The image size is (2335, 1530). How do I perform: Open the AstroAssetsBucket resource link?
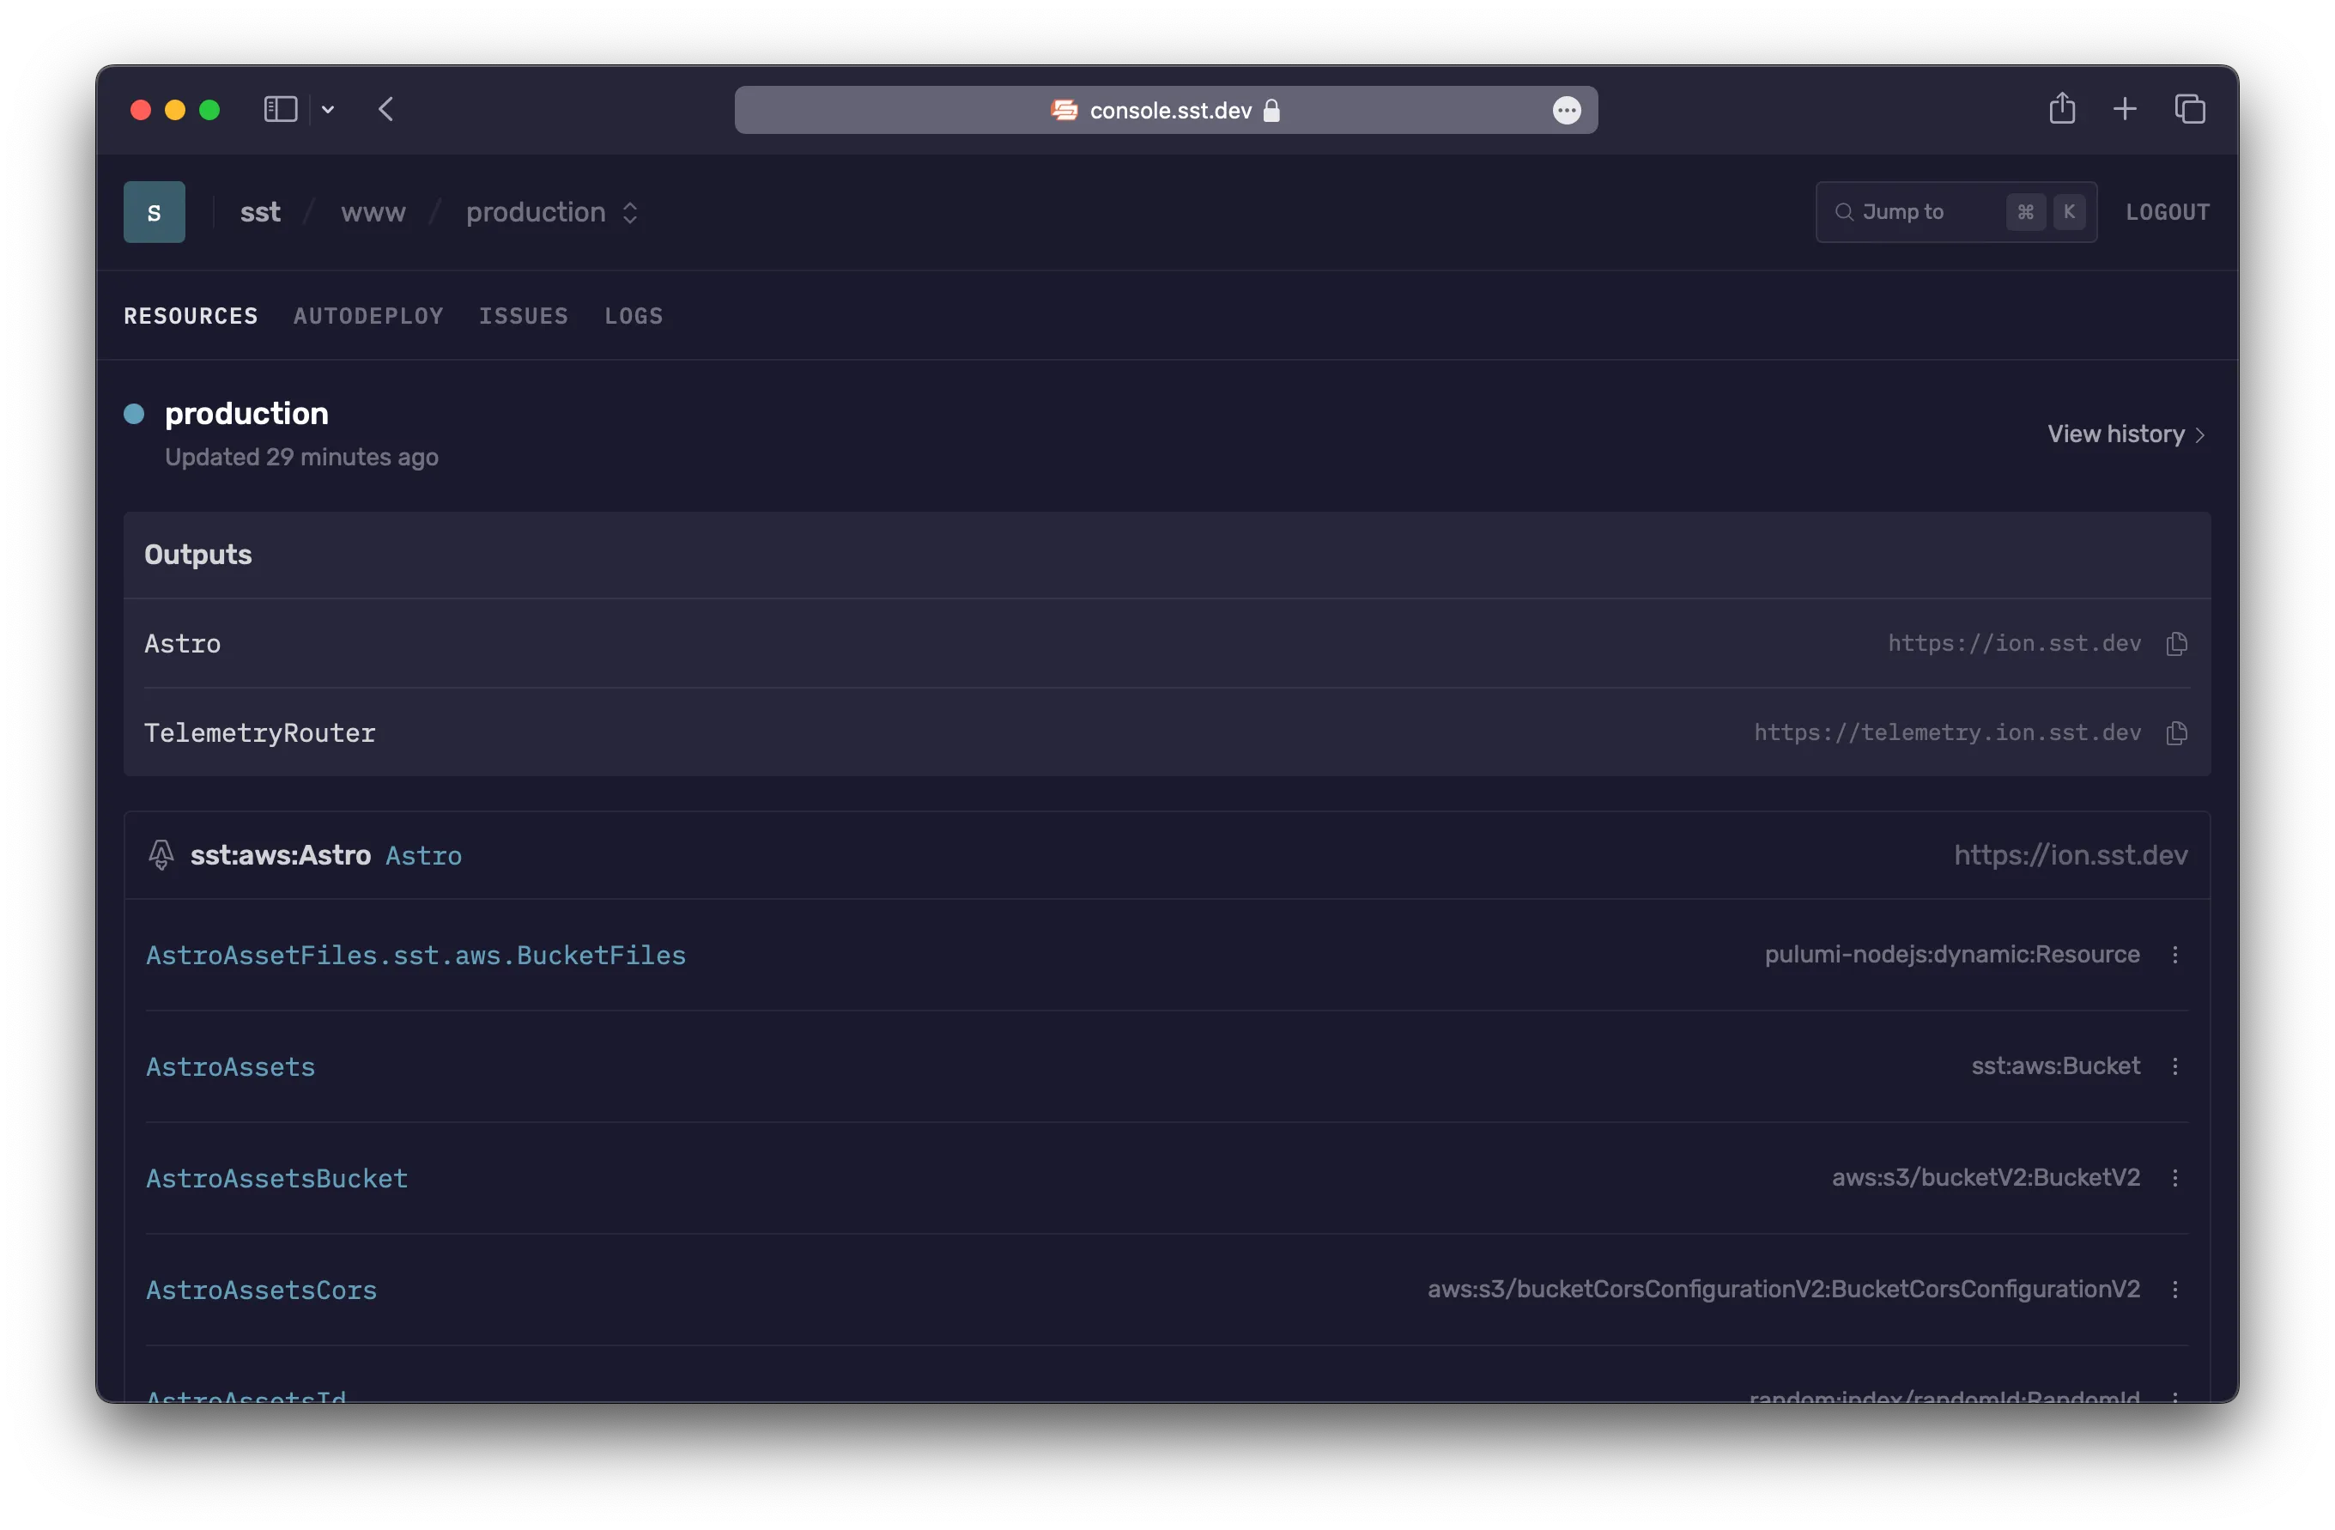(x=276, y=1178)
